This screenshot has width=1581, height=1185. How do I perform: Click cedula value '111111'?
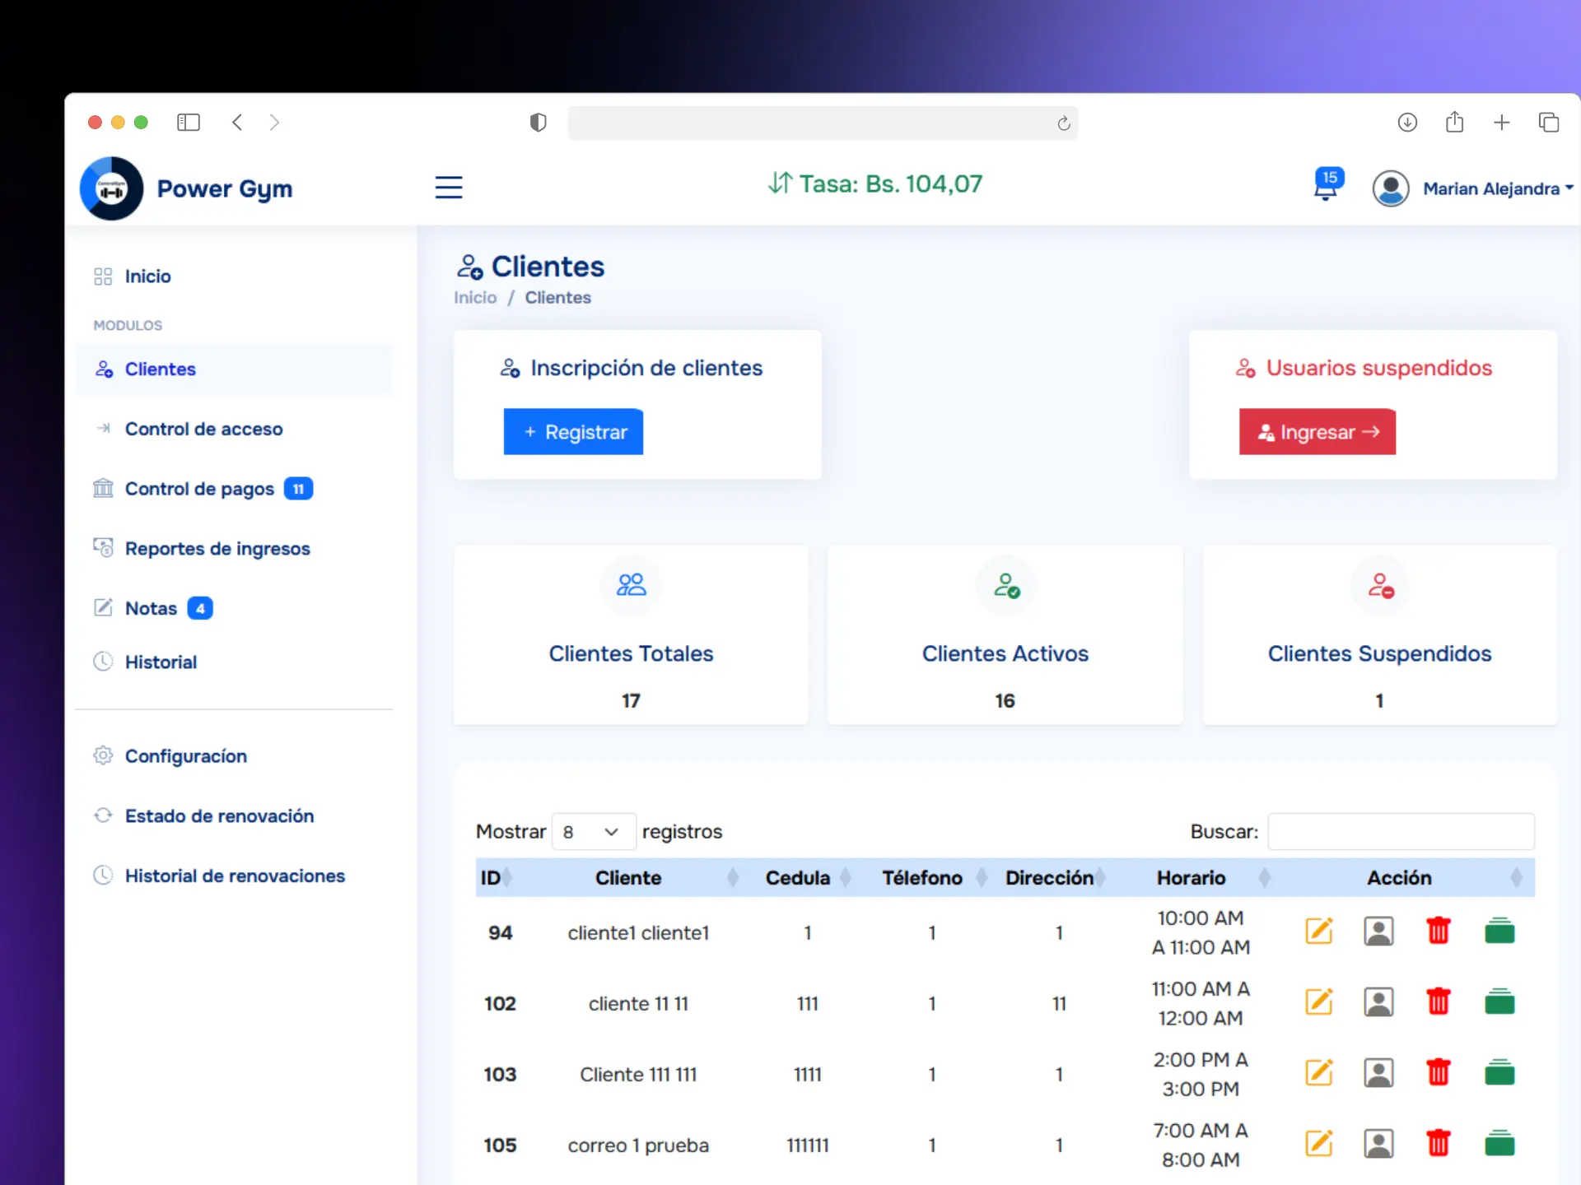pos(808,1145)
